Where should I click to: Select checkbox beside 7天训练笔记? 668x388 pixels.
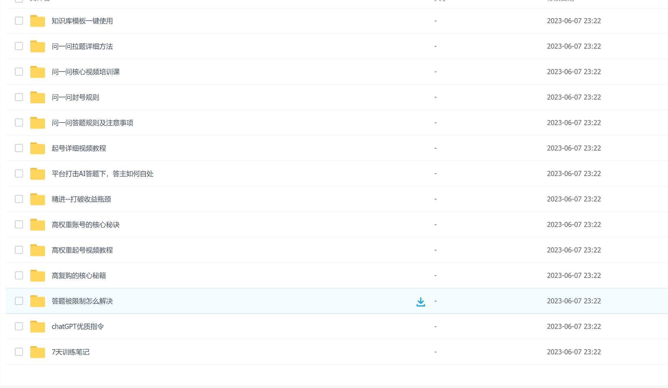[19, 352]
